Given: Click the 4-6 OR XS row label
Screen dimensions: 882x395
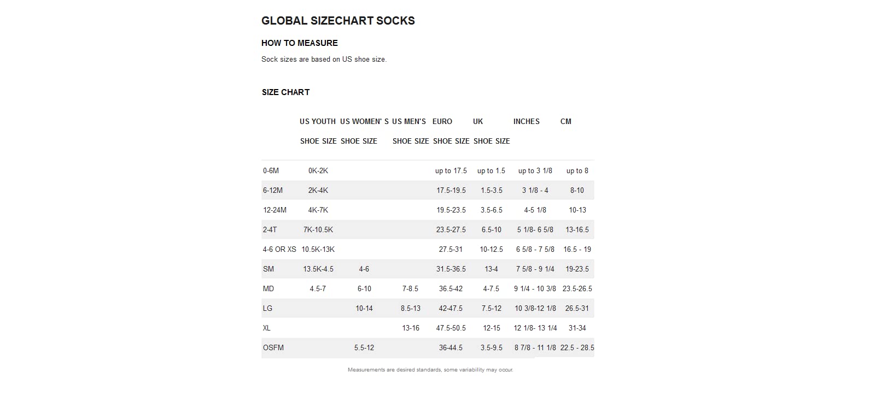Looking at the screenshot, I should [279, 250].
